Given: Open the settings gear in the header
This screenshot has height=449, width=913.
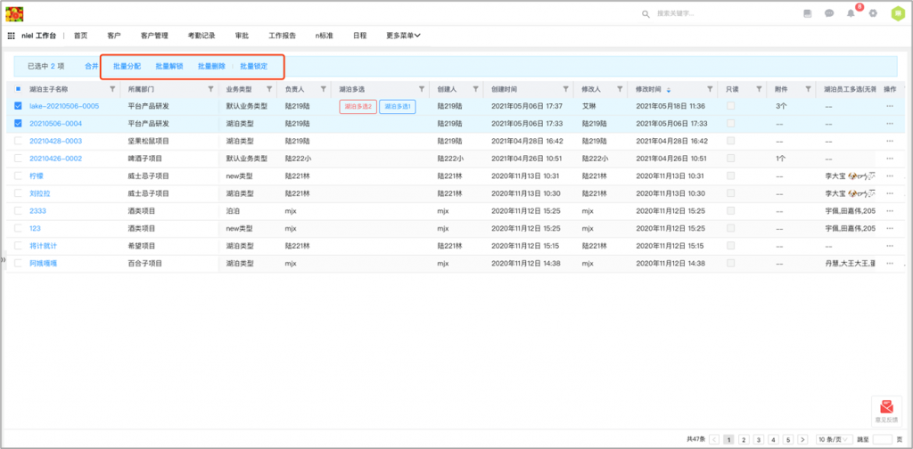Looking at the screenshot, I should [x=873, y=13].
